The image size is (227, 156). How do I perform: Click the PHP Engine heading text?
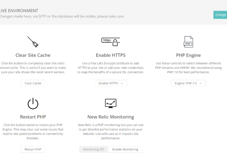point(188,55)
